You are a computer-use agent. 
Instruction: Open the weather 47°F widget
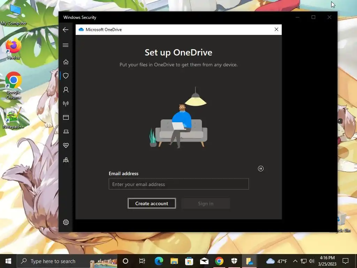click(x=276, y=261)
